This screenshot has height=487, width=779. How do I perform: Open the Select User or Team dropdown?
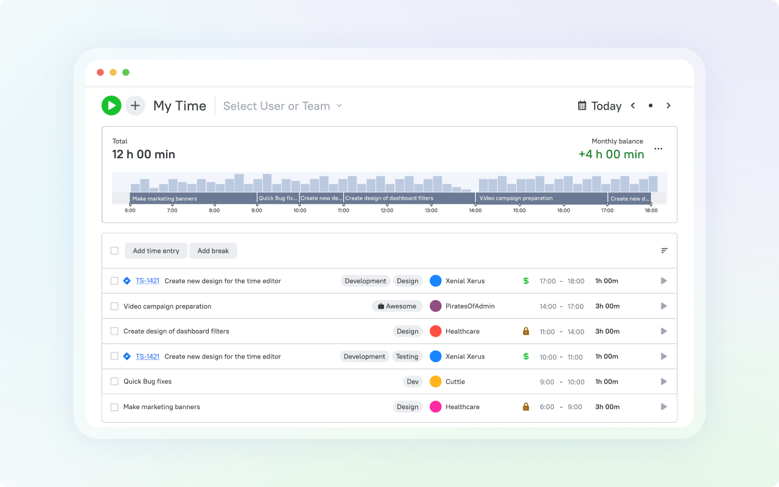(x=283, y=106)
